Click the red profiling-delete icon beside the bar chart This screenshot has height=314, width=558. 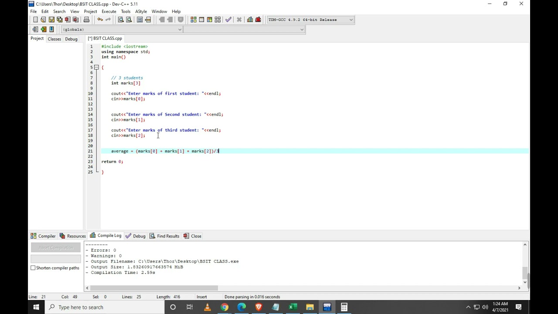pyautogui.click(x=258, y=20)
